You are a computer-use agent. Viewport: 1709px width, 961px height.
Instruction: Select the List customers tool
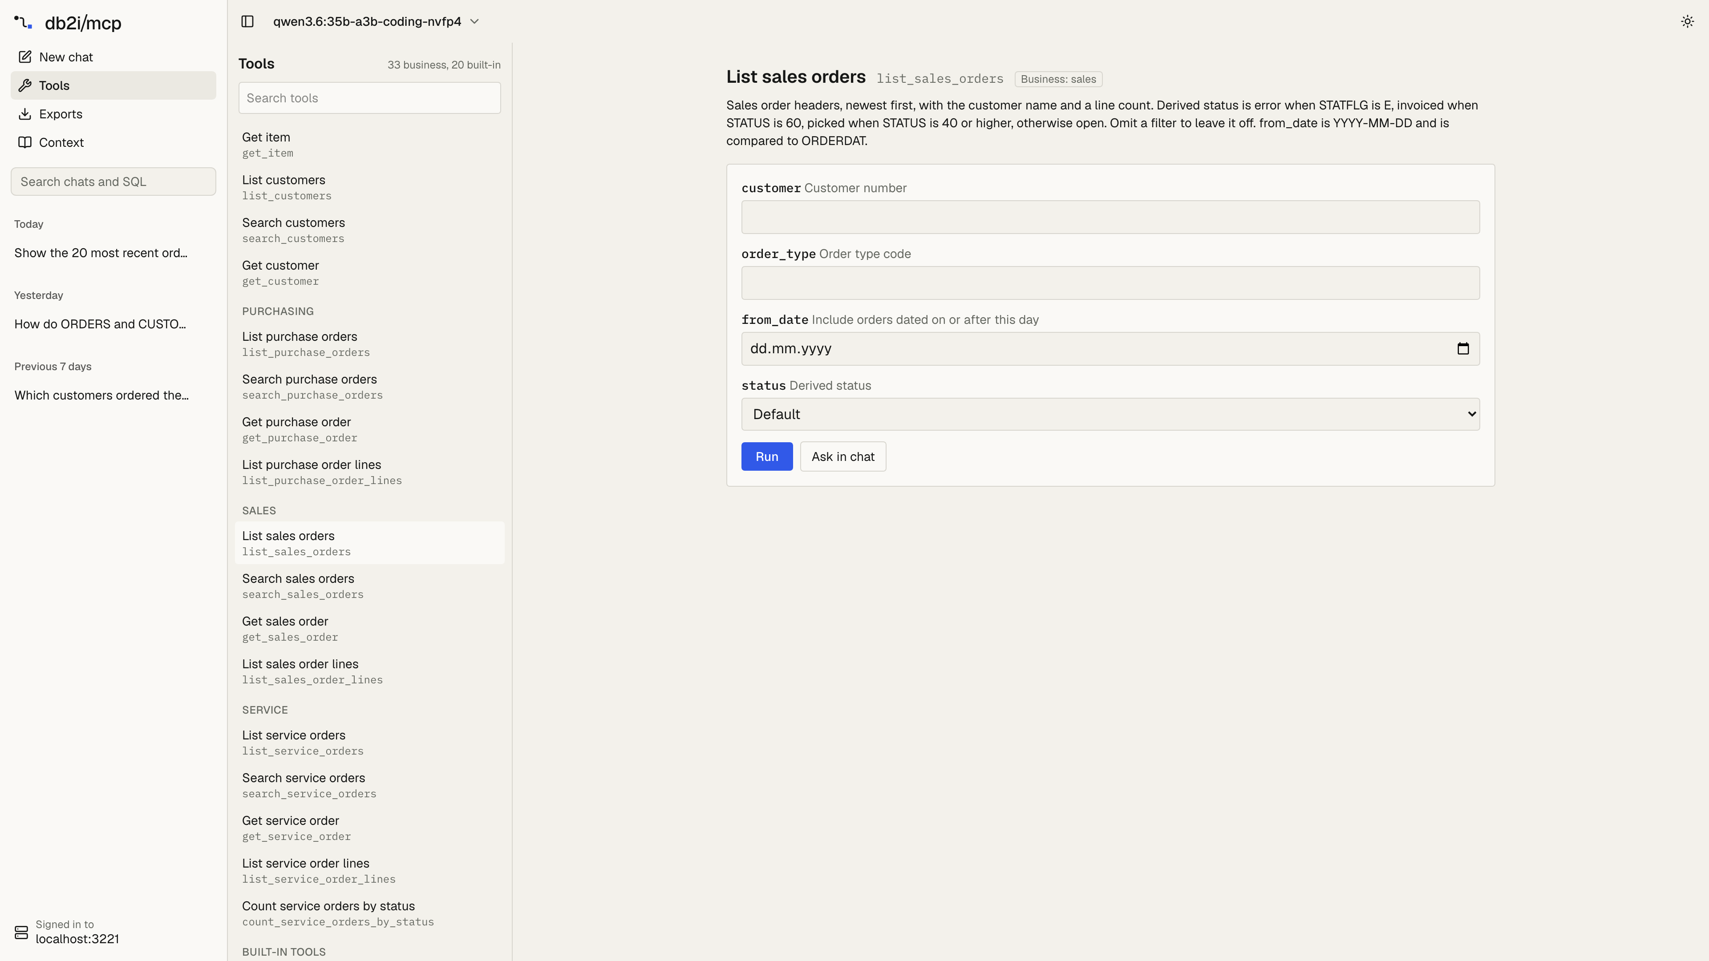(x=369, y=187)
